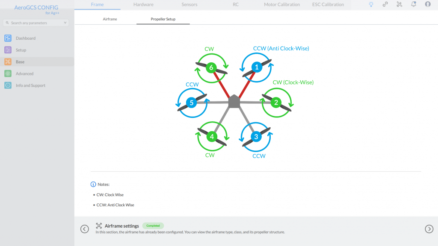
Task: Select Base in the sidebar
Action: [x=20, y=62]
